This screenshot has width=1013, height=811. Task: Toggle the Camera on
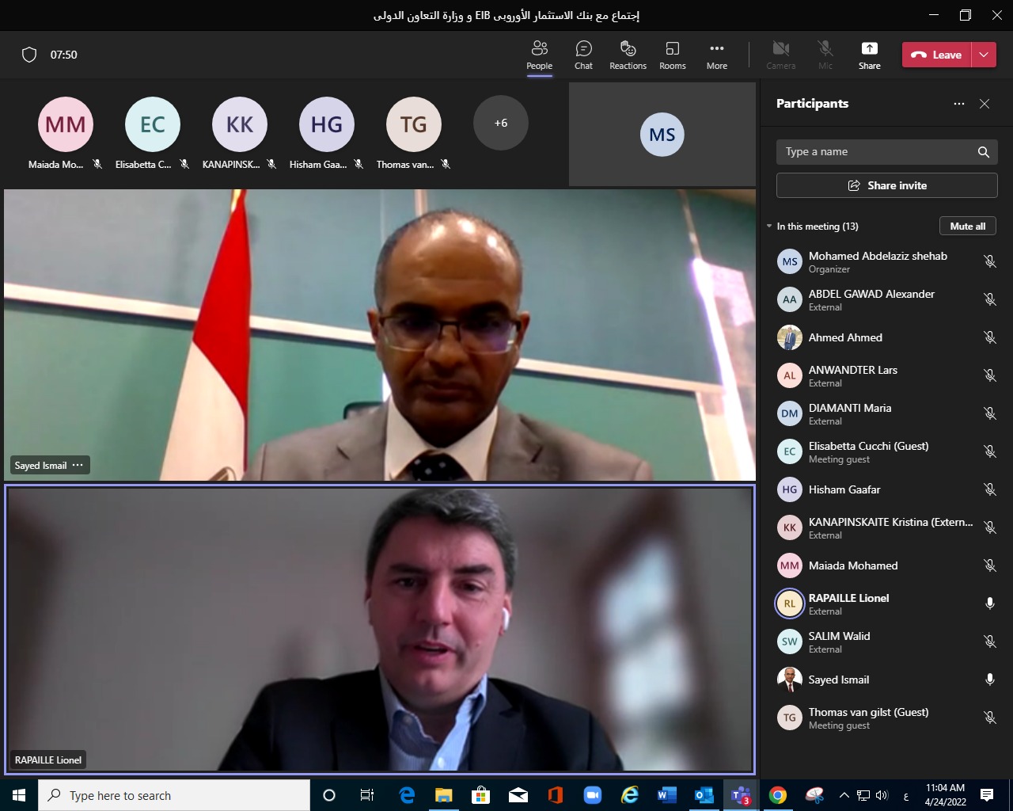[x=780, y=55]
